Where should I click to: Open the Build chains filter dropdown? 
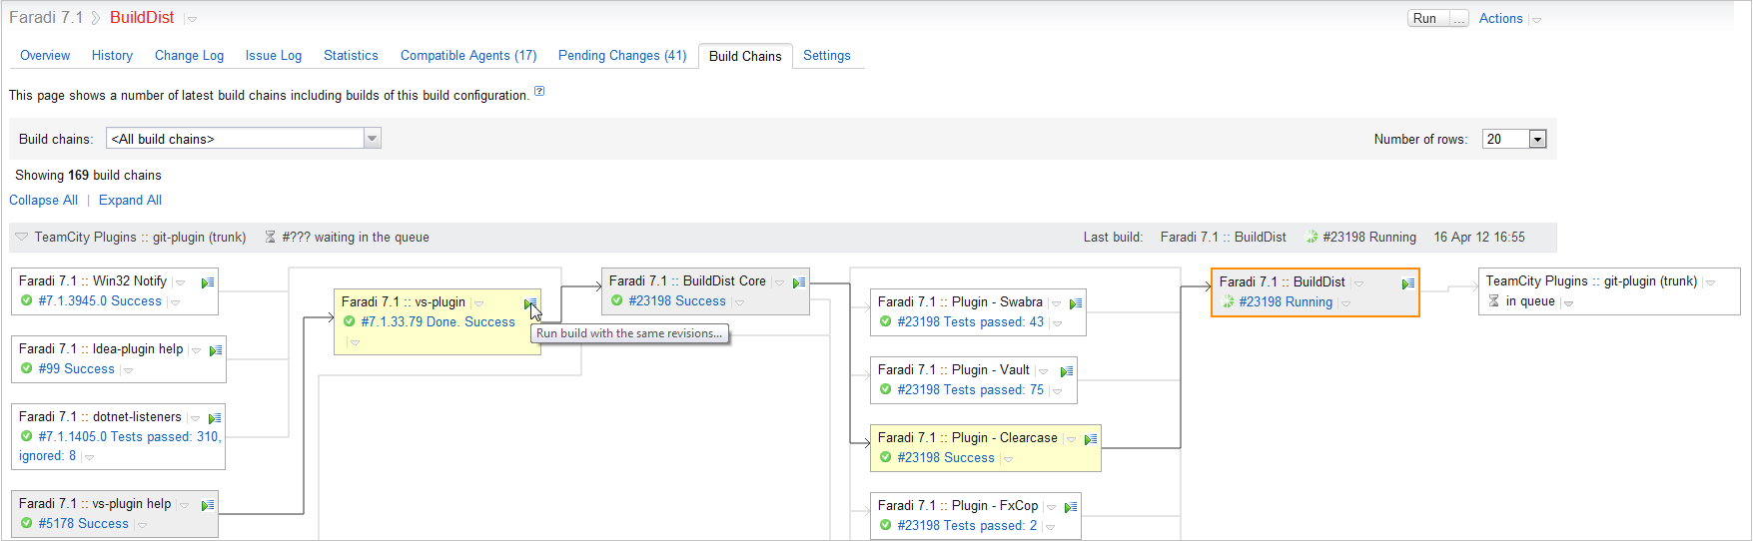(x=372, y=139)
